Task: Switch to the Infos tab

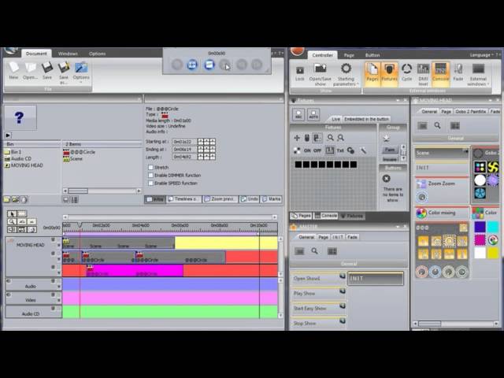Action: click(x=155, y=199)
